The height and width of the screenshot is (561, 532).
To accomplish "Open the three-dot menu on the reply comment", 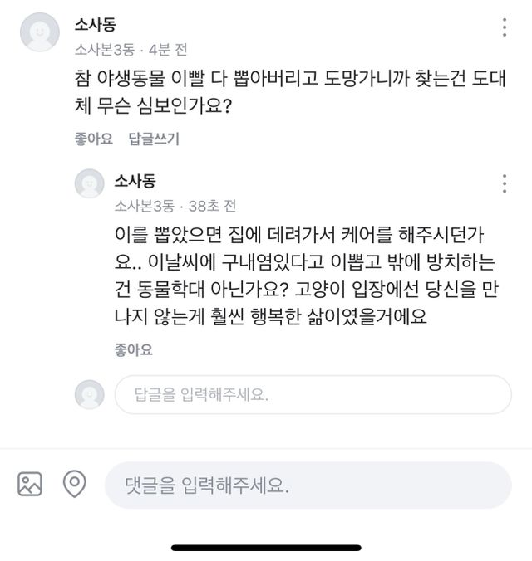I will 504,184.
